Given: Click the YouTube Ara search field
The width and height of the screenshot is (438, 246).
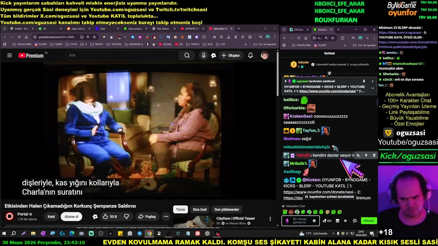Looking at the screenshot, I should (x=122, y=55).
